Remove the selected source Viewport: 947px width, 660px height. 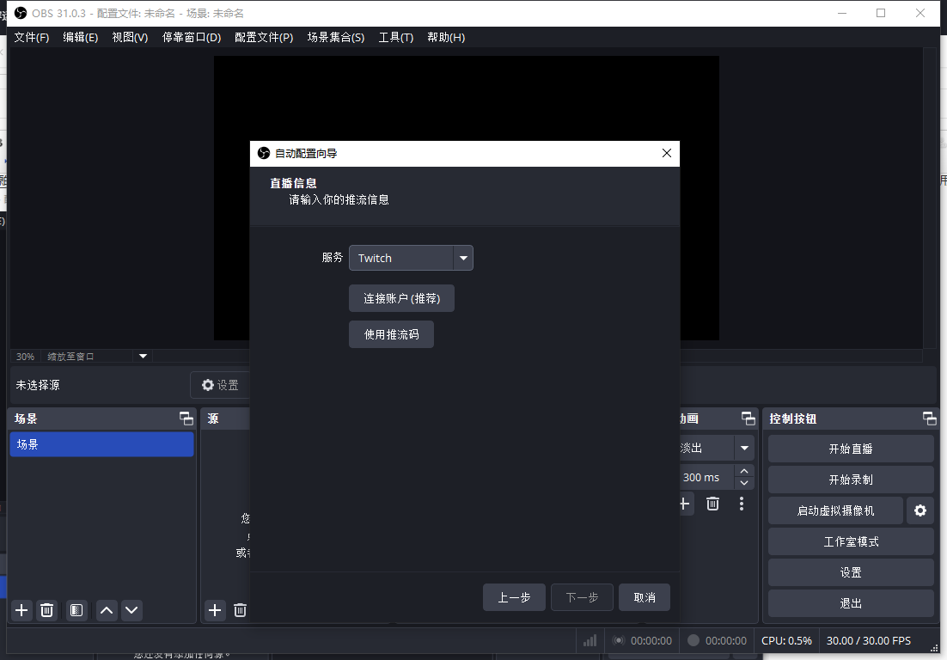point(240,610)
